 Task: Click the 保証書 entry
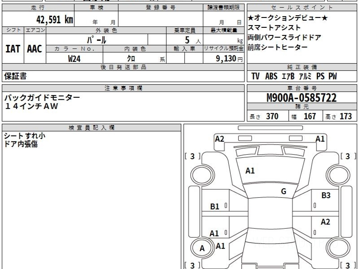coord(16,77)
